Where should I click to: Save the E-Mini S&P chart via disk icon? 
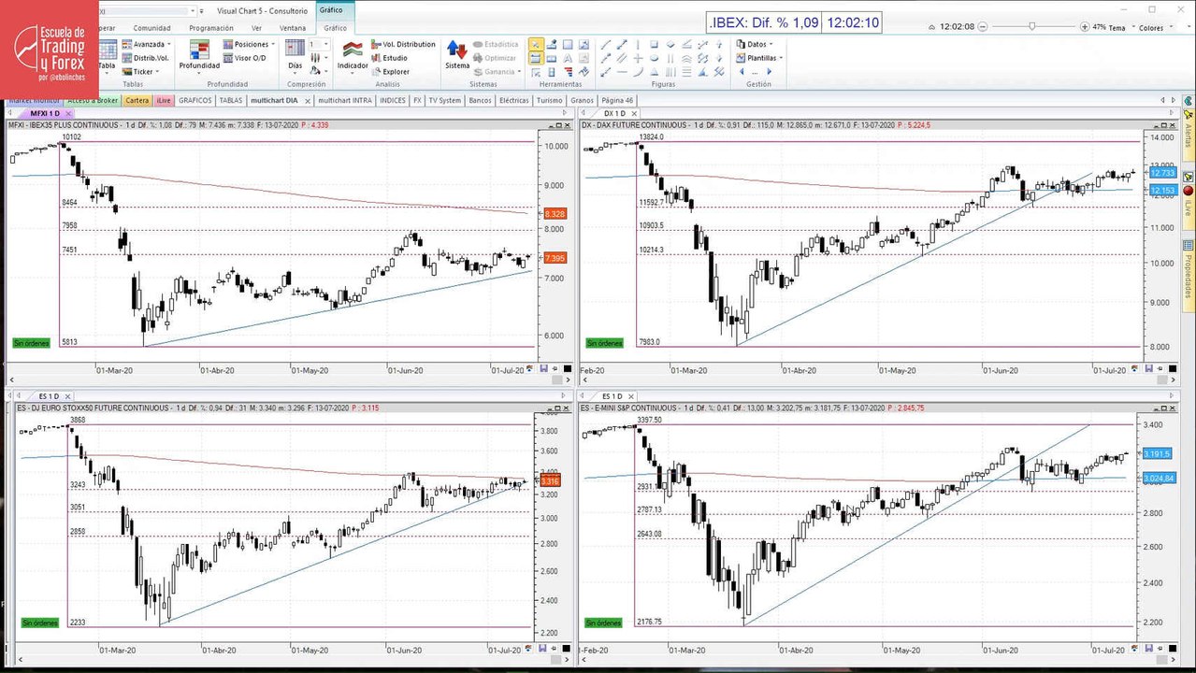[x=1147, y=649]
